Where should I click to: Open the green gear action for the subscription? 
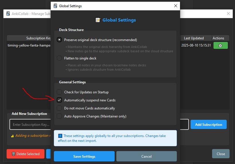[220, 45]
